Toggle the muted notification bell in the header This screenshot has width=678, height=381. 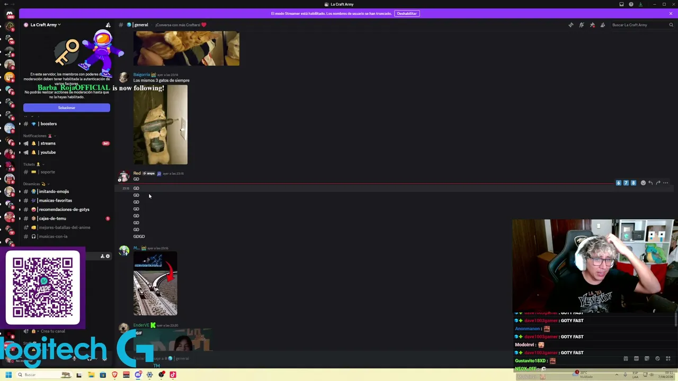(581, 25)
